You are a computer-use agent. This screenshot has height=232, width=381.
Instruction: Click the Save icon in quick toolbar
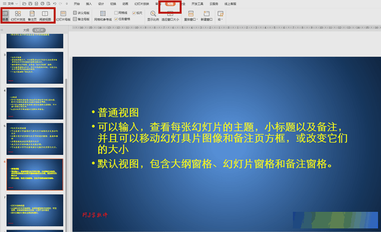(x=30, y=4)
